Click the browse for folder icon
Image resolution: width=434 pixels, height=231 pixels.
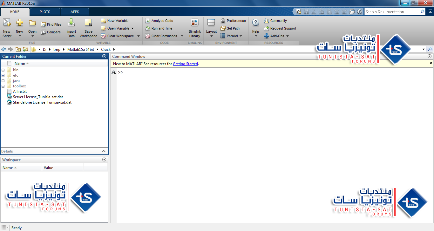[25, 49]
